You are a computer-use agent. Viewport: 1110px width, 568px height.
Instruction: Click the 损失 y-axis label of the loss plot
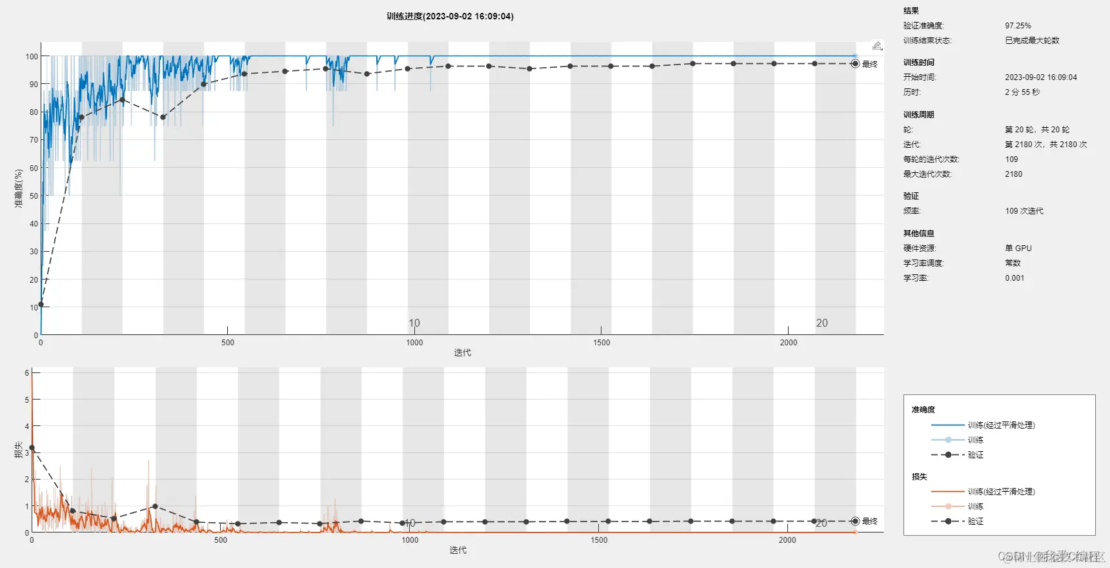tap(19, 449)
